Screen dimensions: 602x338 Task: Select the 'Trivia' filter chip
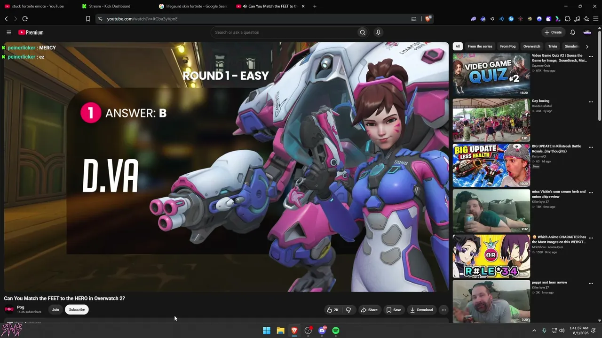tap(553, 46)
